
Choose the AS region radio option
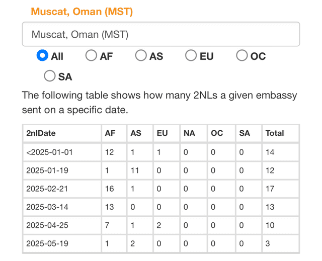pyautogui.click(x=141, y=55)
